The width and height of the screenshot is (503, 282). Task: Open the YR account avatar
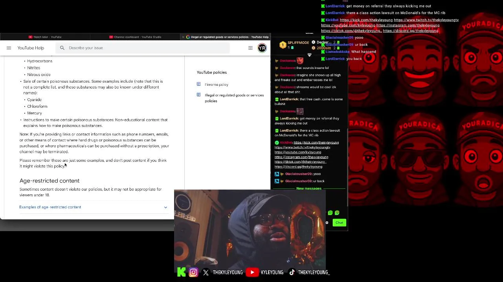262,48
